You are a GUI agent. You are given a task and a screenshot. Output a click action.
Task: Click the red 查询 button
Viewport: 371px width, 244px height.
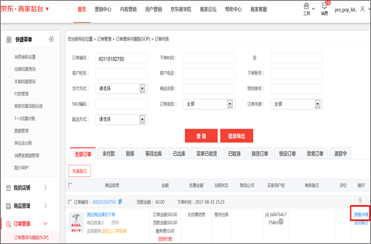[201, 136]
